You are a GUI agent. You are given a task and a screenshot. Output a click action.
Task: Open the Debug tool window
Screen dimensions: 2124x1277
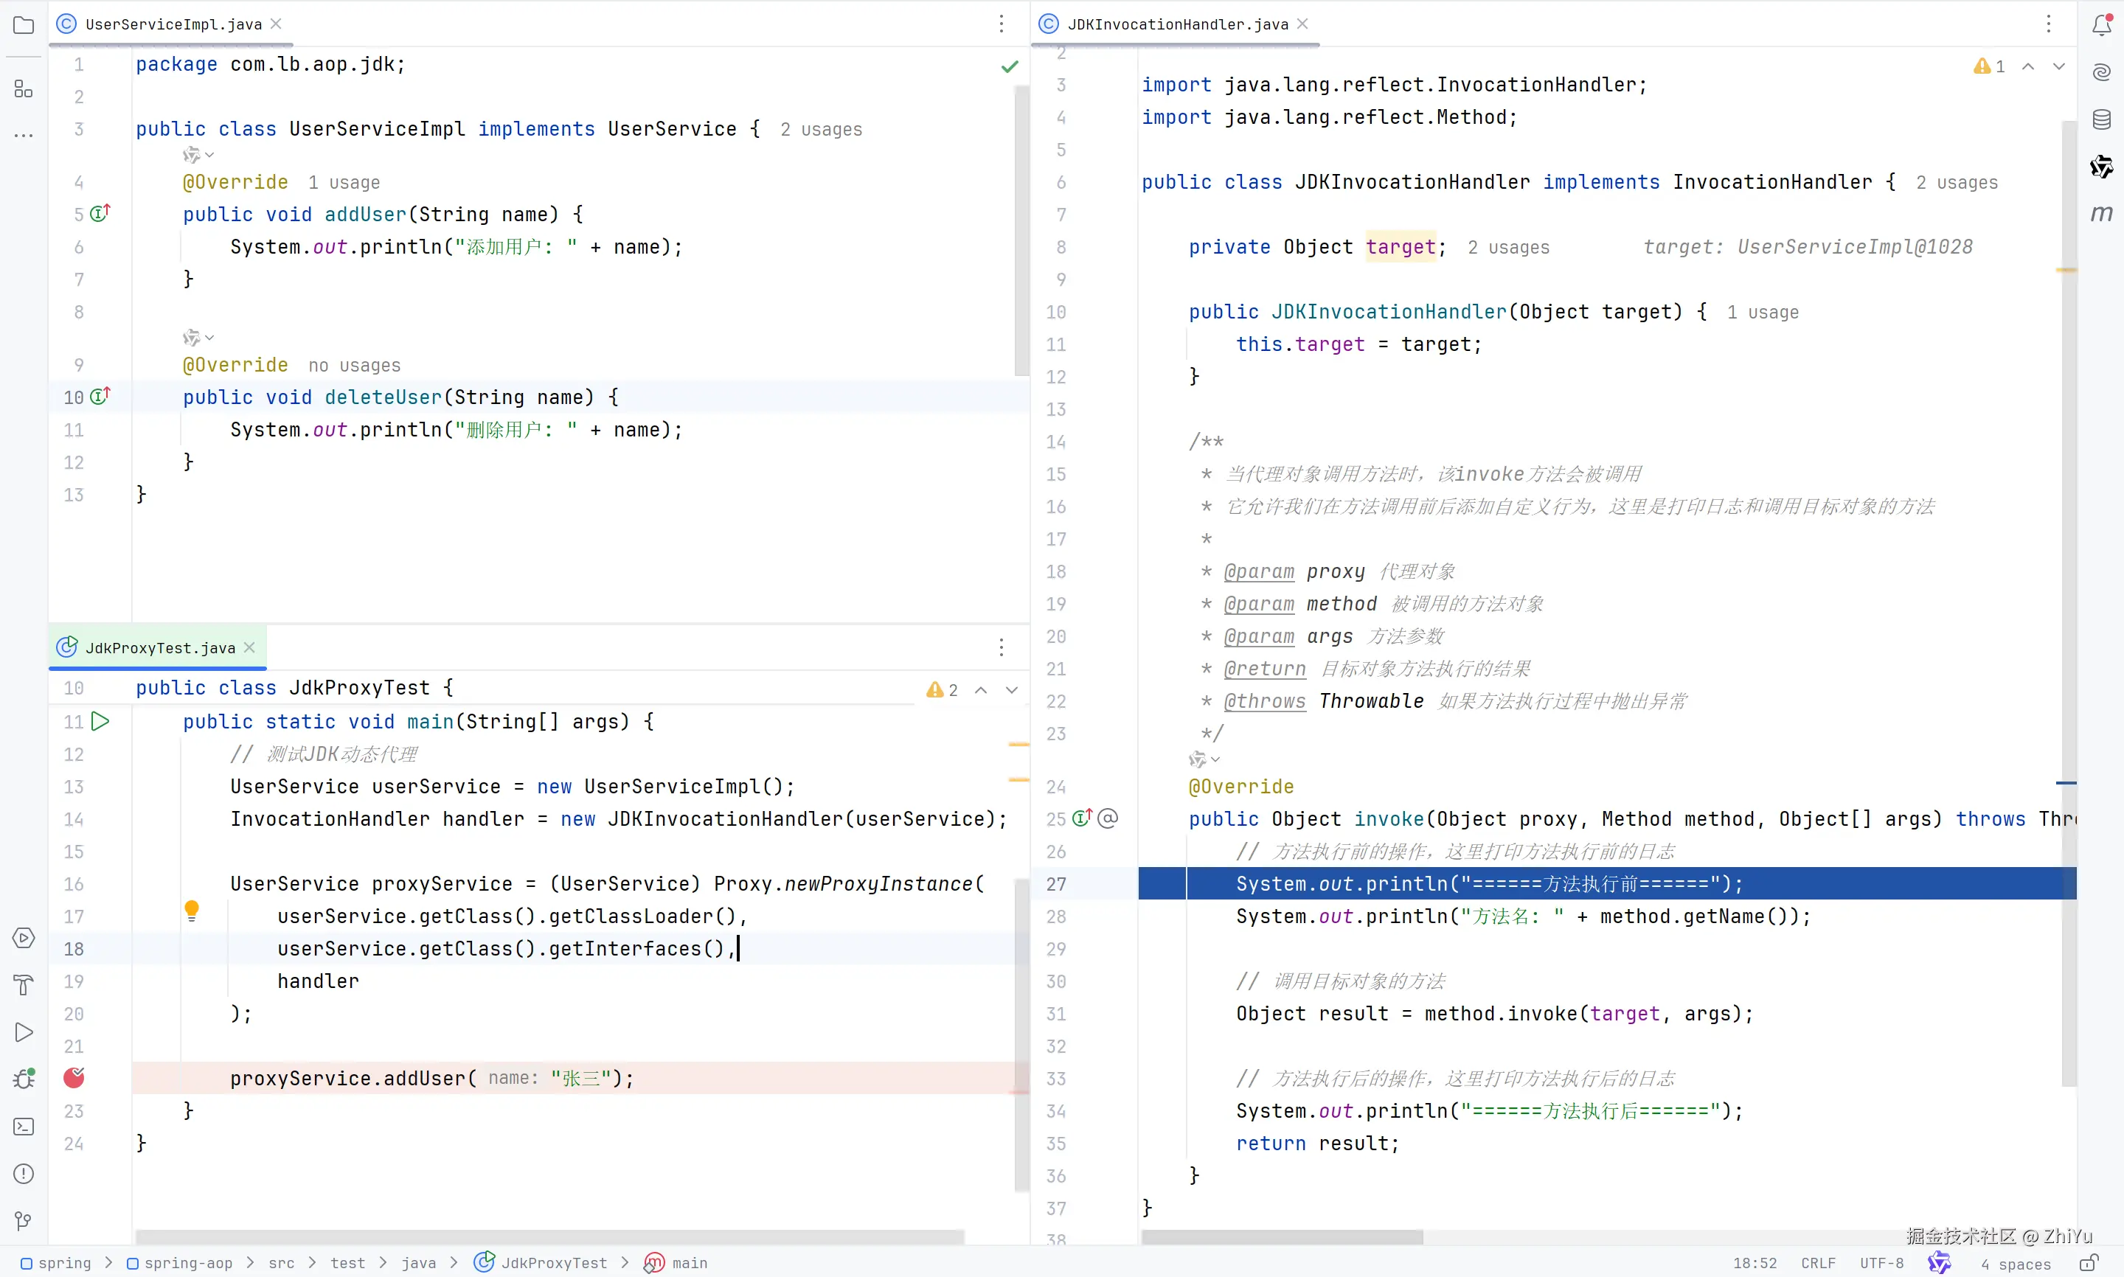pyautogui.click(x=24, y=1078)
